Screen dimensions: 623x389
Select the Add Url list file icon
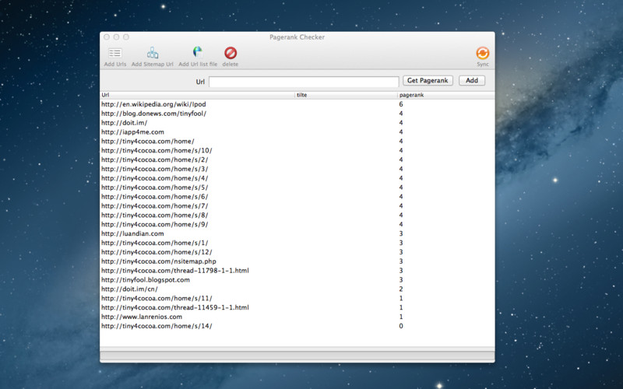[198, 54]
